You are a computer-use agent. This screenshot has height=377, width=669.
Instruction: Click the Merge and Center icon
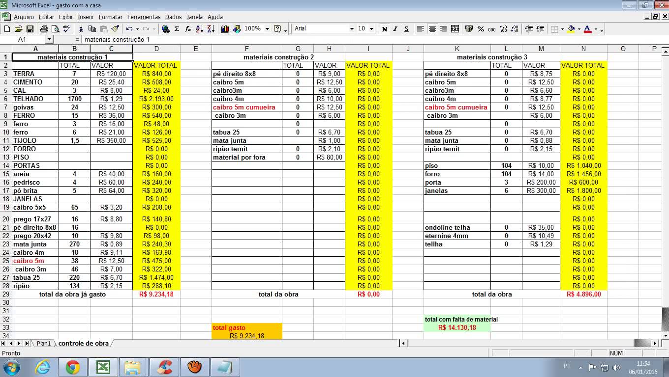[x=455, y=29]
